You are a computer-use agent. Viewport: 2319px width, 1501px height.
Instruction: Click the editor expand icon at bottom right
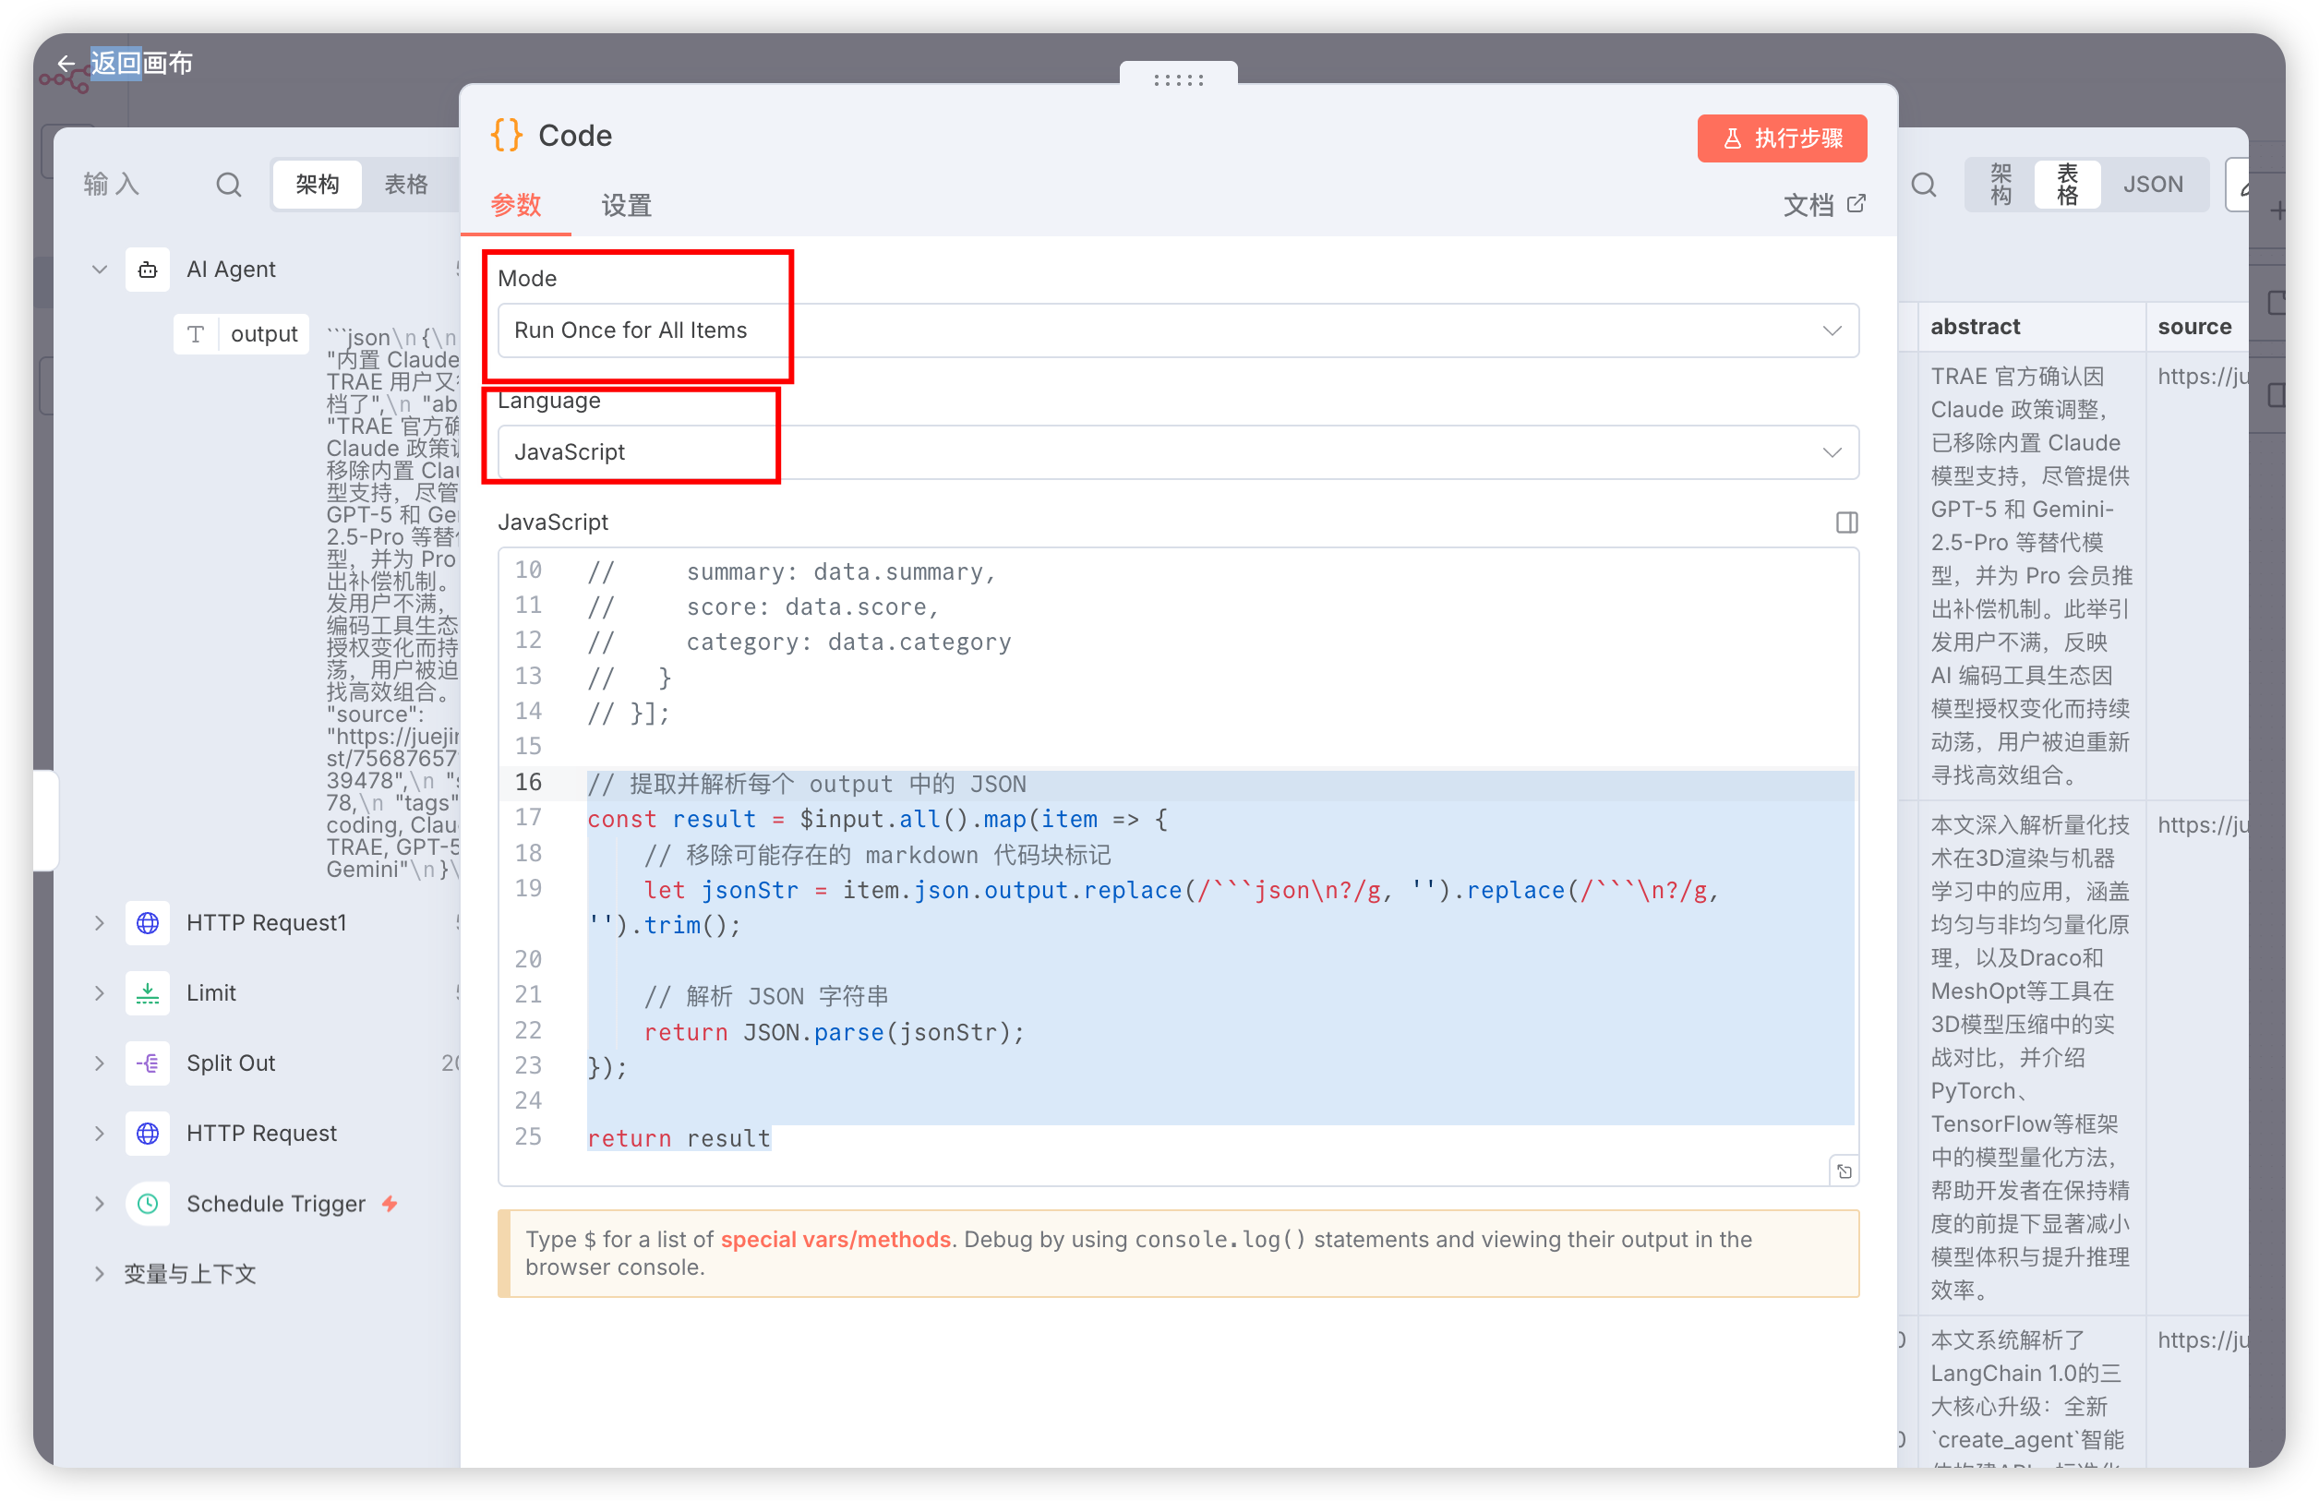click(x=1844, y=1171)
